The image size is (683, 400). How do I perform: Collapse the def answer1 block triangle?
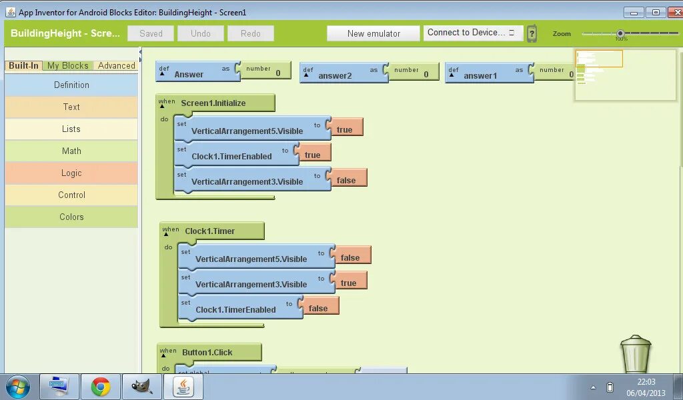452,75
